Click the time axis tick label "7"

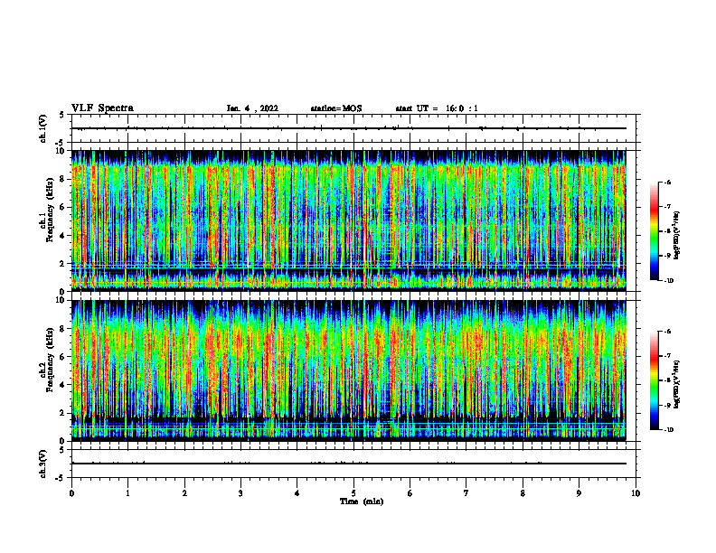(x=466, y=493)
